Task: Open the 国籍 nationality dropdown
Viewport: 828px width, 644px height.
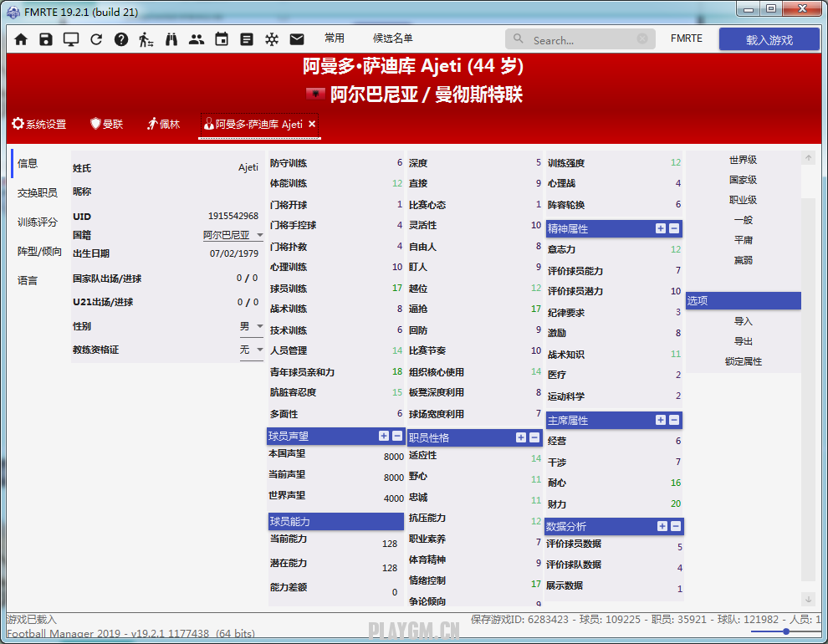Action: pyautogui.click(x=233, y=235)
